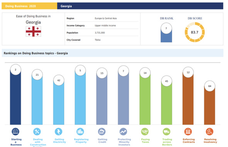Click the Paying Taxes money icon
Image resolution: width=228 pixels, height=147 pixels.
[145, 132]
